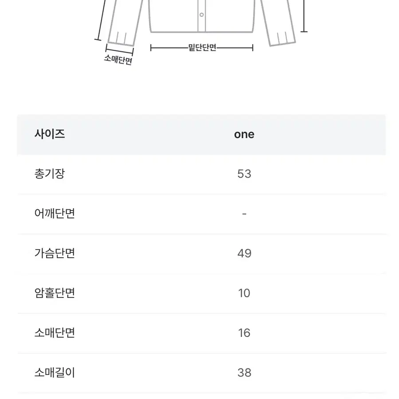This screenshot has width=399, height=399.
Task: Select the 소매단면 value 16
Action: point(244,333)
